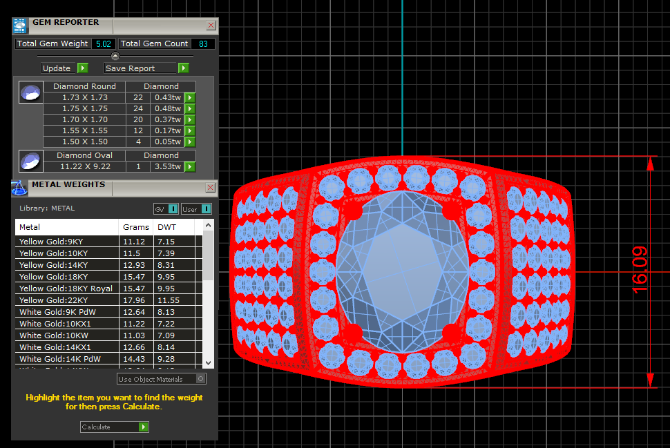Screen dimensions: 670x448
Task: Click green arrow beside Save Report
Action: (x=183, y=68)
